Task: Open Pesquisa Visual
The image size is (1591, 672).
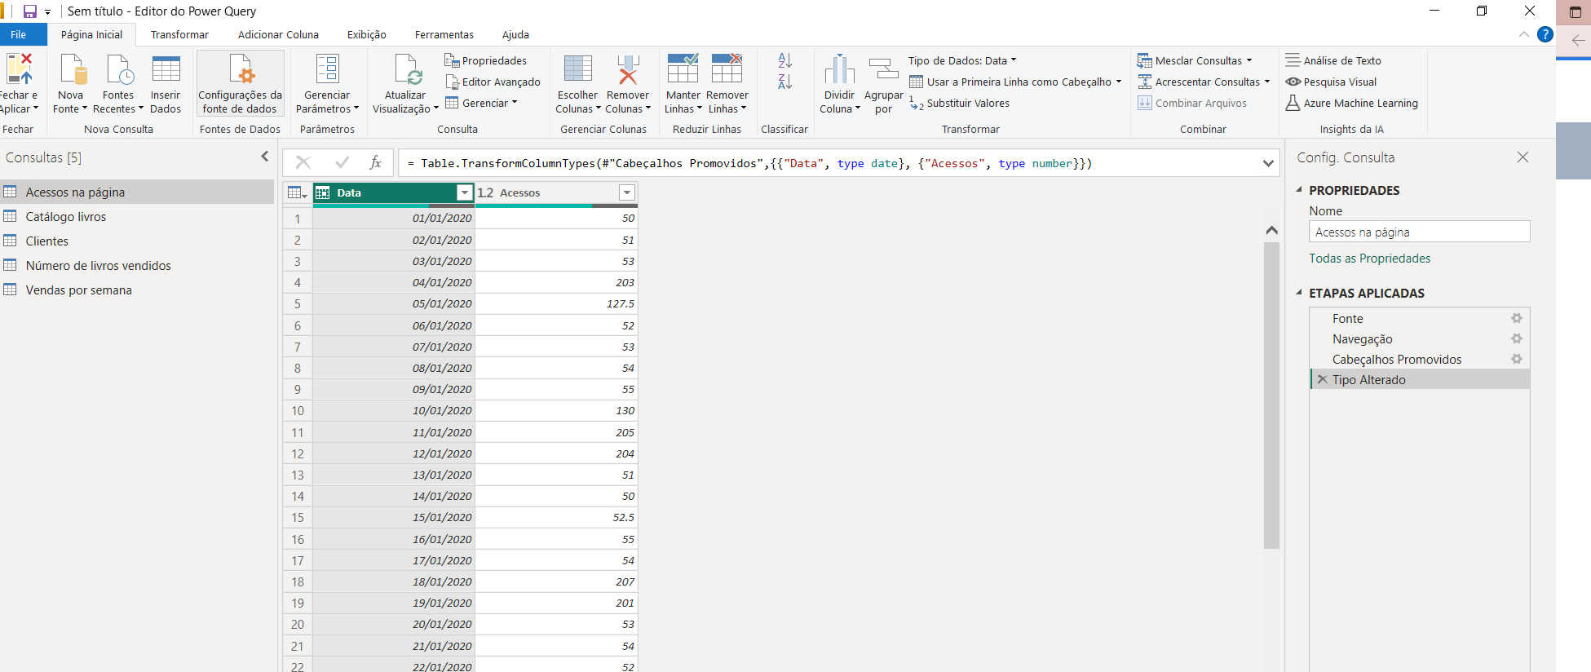Action: click(x=1331, y=82)
